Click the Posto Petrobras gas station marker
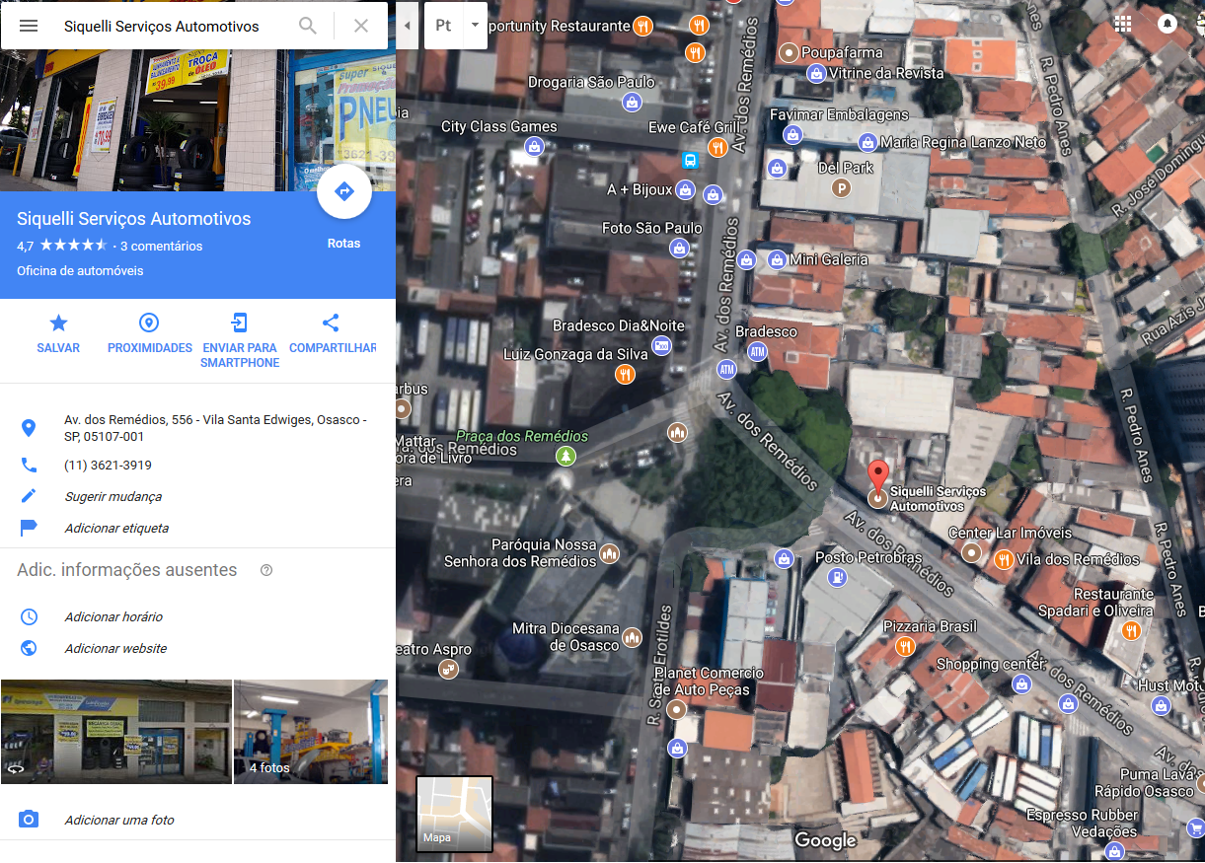 (x=837, y=578)
